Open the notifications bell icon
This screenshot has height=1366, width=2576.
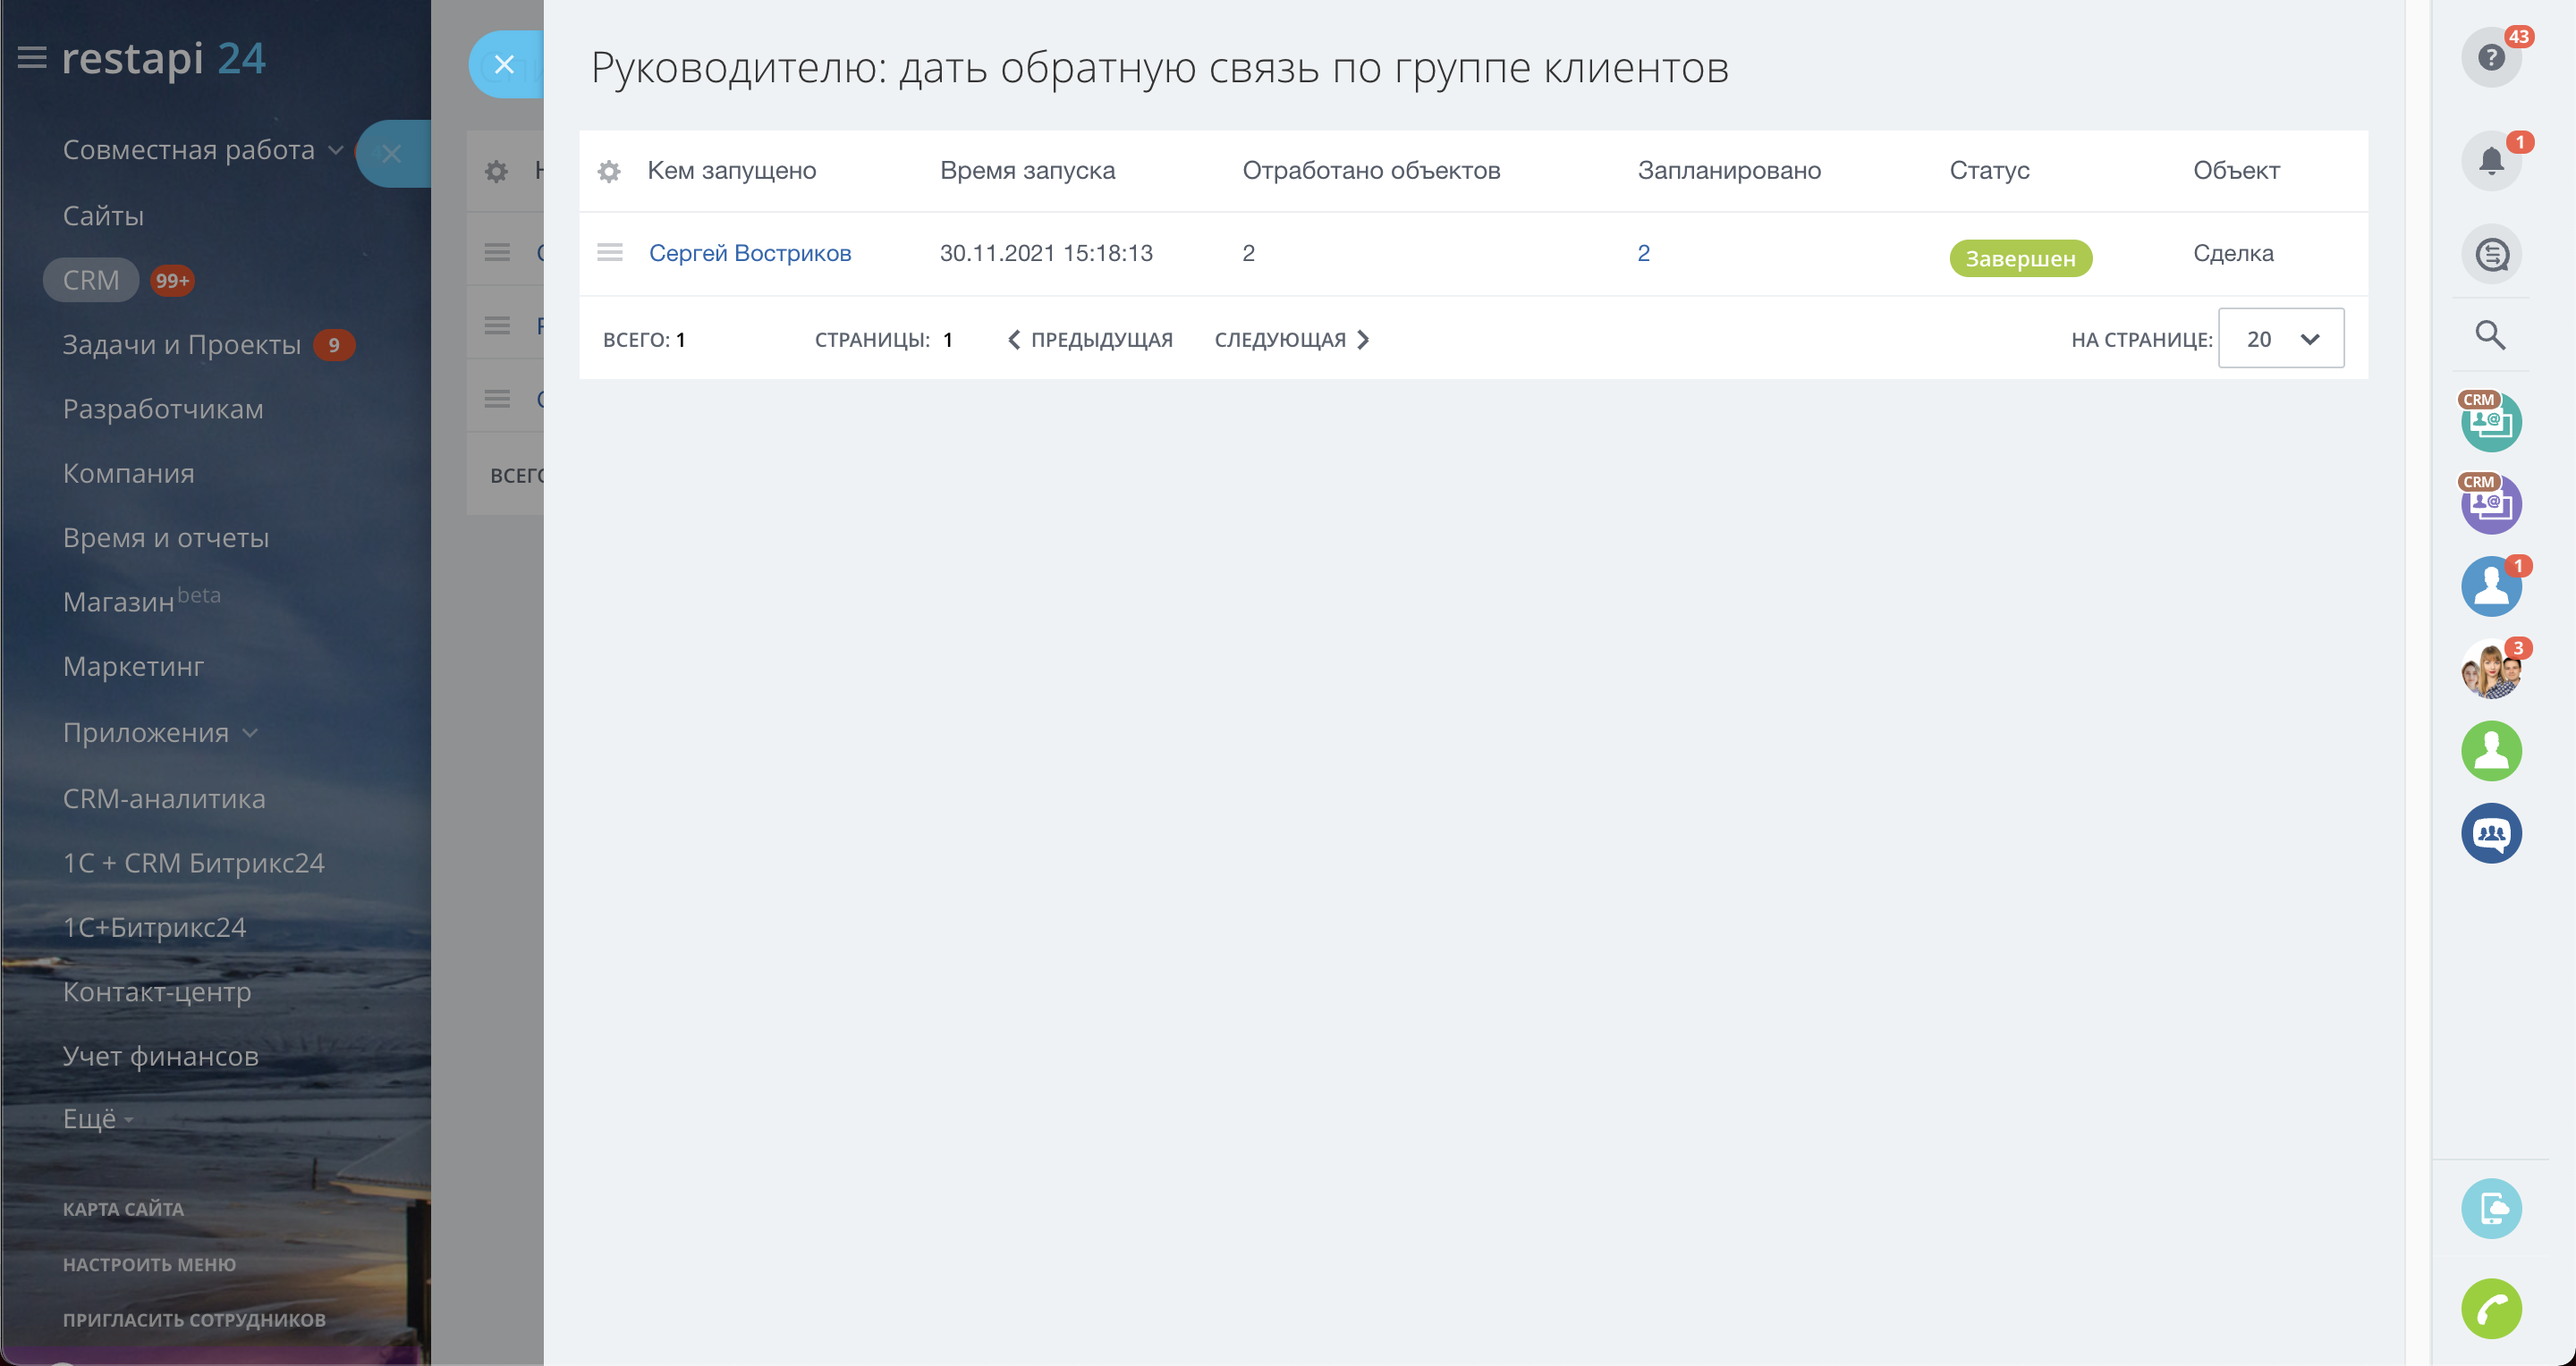point(2490,160)
